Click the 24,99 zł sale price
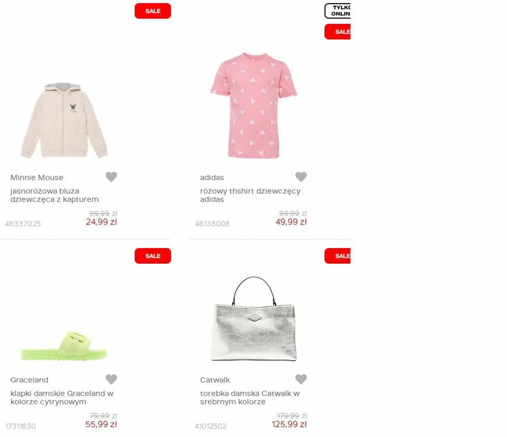This screenshot has height=437, width=507. [x=101, y=222]
